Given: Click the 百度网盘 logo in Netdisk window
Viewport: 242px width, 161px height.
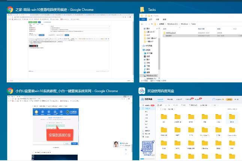Looking at the screenshot, I should click(x=147, y=99).
